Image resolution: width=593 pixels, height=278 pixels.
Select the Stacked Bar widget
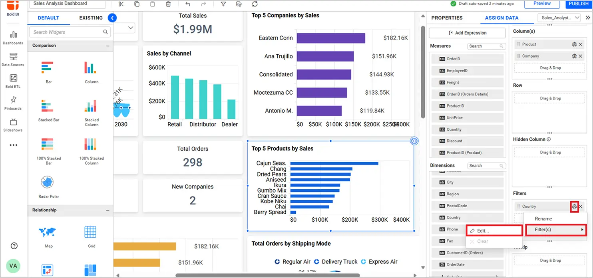48,111
